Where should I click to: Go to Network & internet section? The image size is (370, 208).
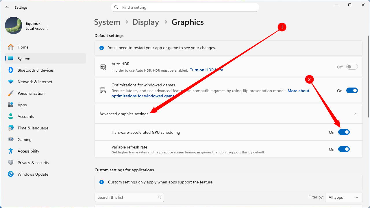click(x=35, y=82)
